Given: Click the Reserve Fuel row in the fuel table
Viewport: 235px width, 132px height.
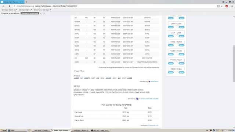Looking at the screenshot, I should 116,116.
